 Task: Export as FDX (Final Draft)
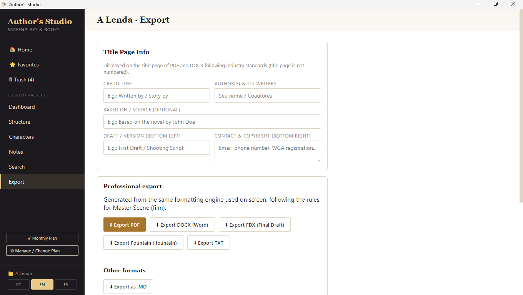[x=255, y=225]
